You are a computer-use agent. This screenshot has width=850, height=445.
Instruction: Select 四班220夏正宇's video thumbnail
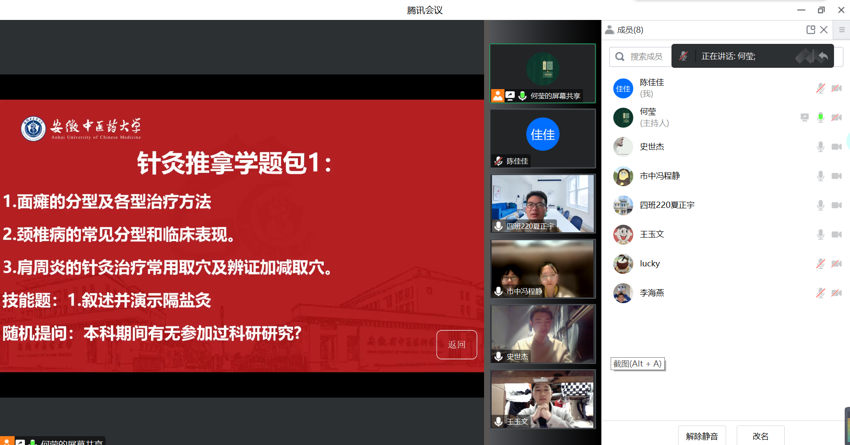click(x=542, y=203)
